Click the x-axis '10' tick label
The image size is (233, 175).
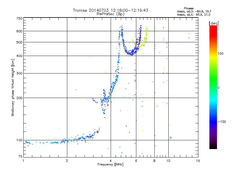click(168, 161)
